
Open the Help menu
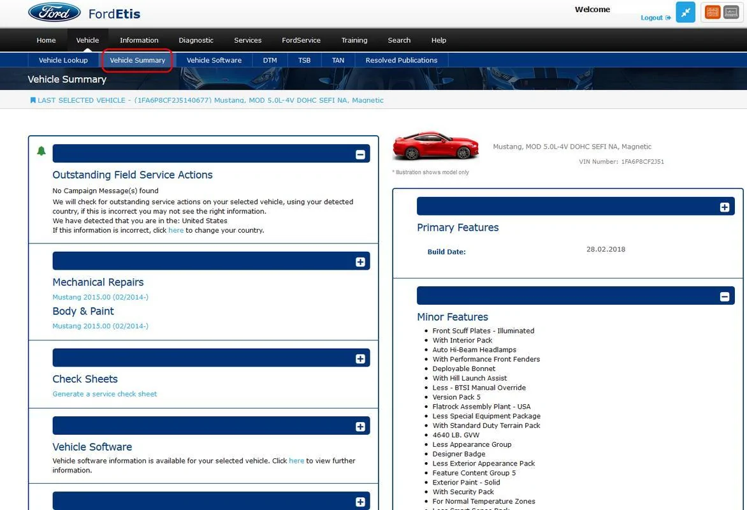point(439,40)
